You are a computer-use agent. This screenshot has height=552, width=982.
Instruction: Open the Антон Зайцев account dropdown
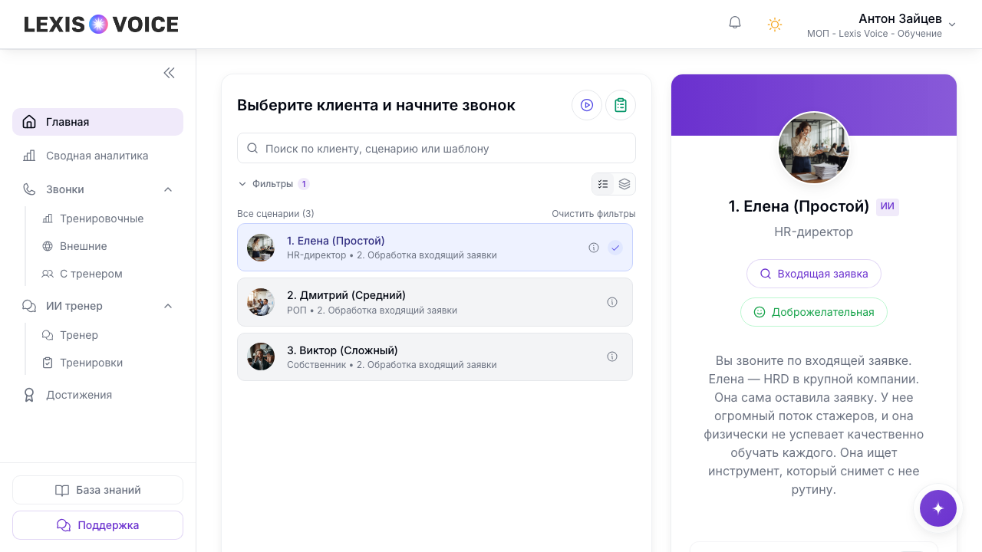pyautogui.click(x=881, y=25)
